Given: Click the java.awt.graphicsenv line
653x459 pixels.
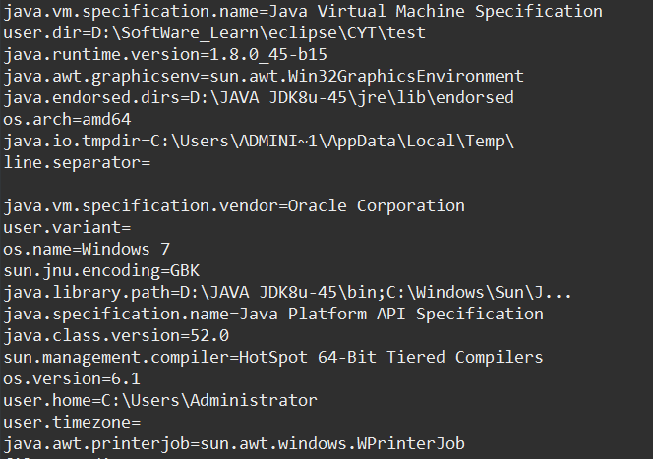Looking at the screenshot, I should click(264, 77).
